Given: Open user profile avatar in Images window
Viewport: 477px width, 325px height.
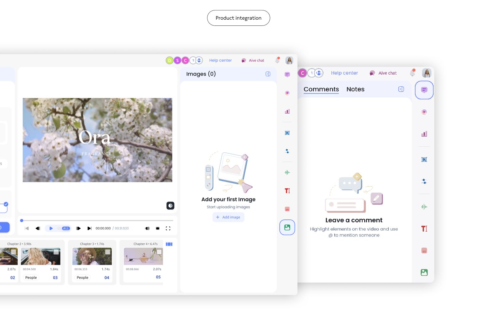Looking at the screenshot, I should 289,60.
